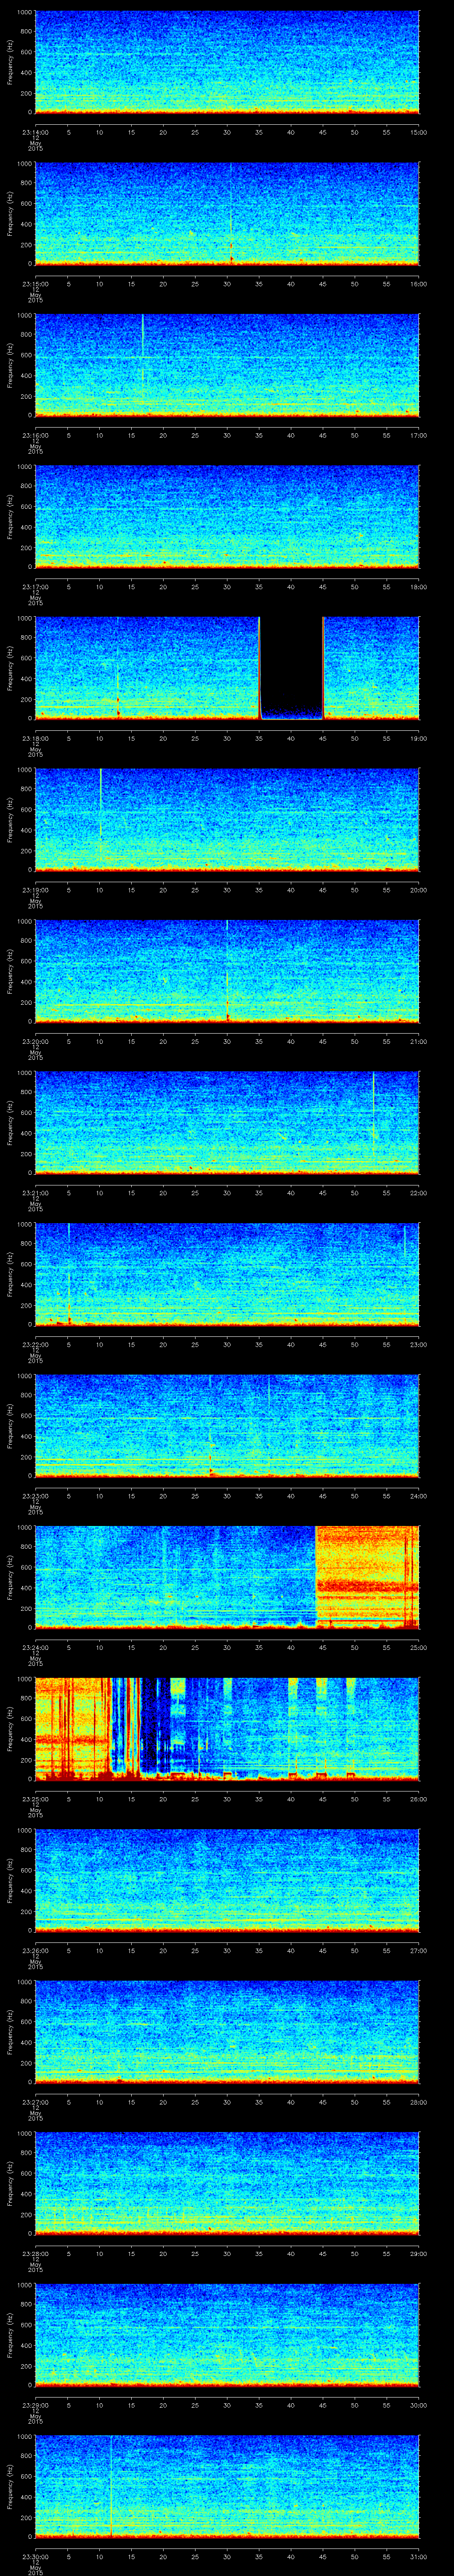Click the spectrogram panel starting at 23:14:00
The width and height of the screenshot is (454, 2576).
pyautogui.click(x=227, y=62)
